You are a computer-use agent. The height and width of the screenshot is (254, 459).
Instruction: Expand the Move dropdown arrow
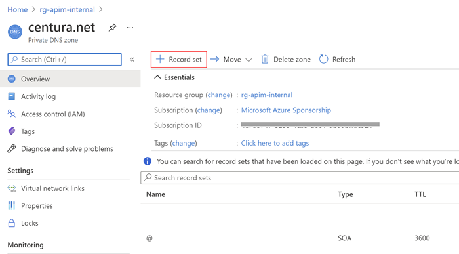[x=249, y=60]
